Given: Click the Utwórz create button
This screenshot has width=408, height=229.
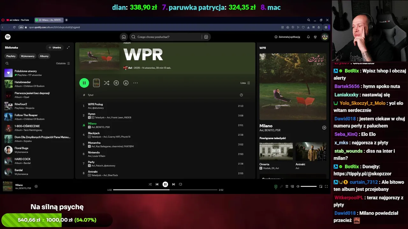Looking at the screenshot, I should [55, 47].
